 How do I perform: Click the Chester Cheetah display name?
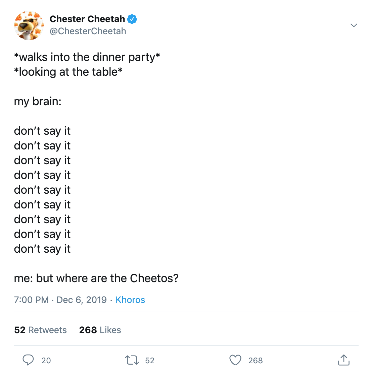pyautogui.click(x=87, y=19)
